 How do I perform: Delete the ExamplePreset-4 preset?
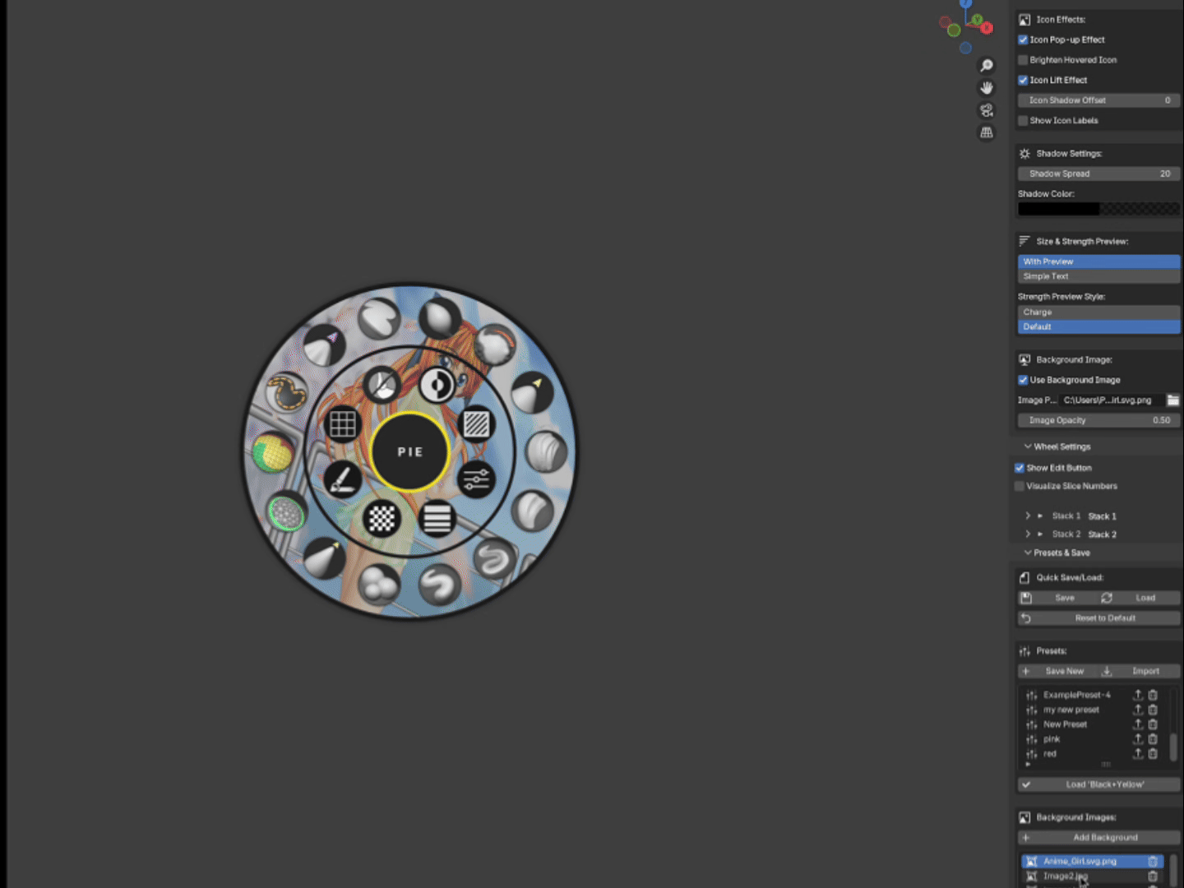(1153, 695)
